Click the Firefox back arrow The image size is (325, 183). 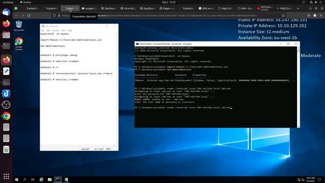coord(16,16)
